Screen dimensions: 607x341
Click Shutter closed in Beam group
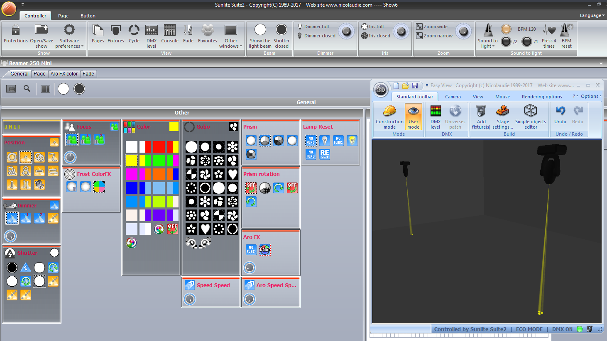pyautogui.click(x=281, y=36)
